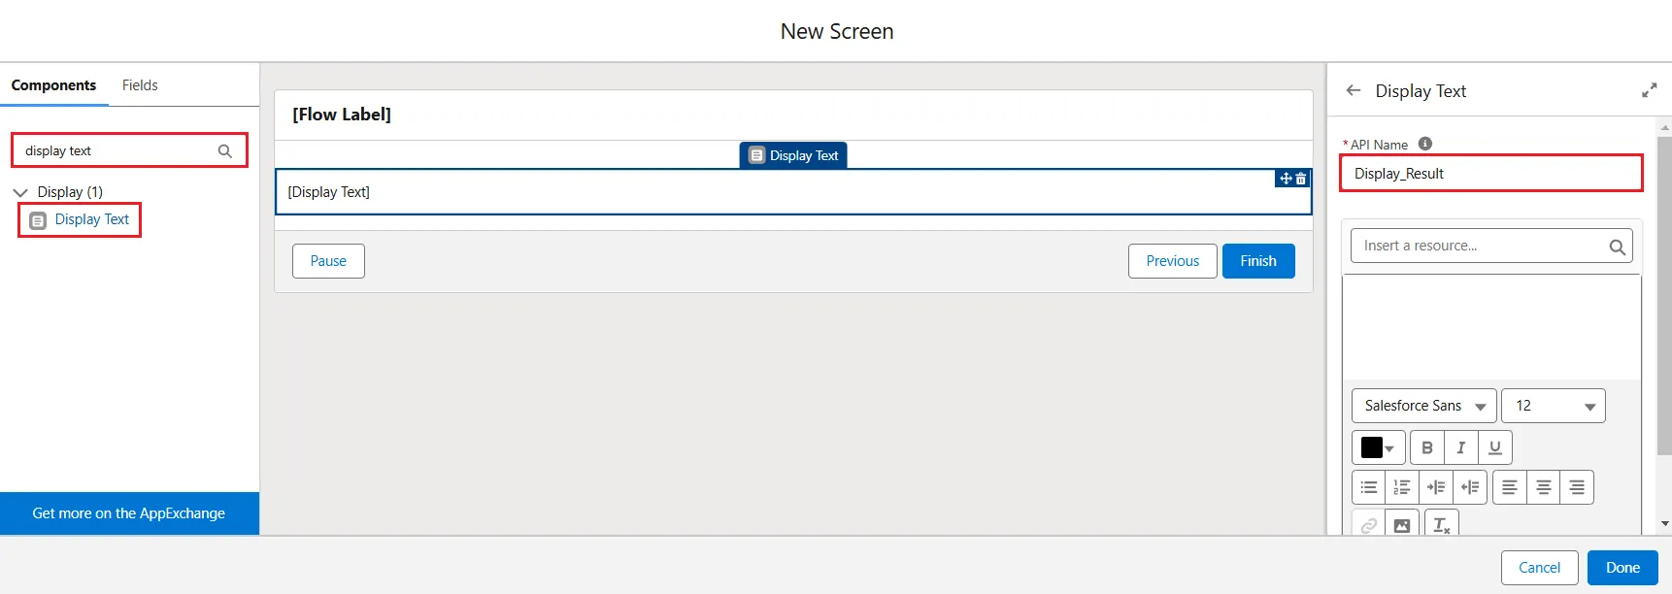Insert a bulleted list

click(x=1368, y=487)
